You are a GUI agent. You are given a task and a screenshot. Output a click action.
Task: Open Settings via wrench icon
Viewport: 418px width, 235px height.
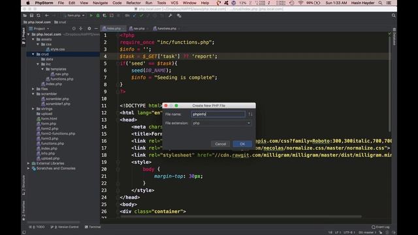click(170, 16)
